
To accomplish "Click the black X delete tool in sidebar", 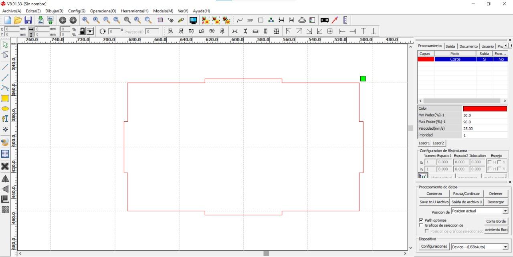I will 5,166.
